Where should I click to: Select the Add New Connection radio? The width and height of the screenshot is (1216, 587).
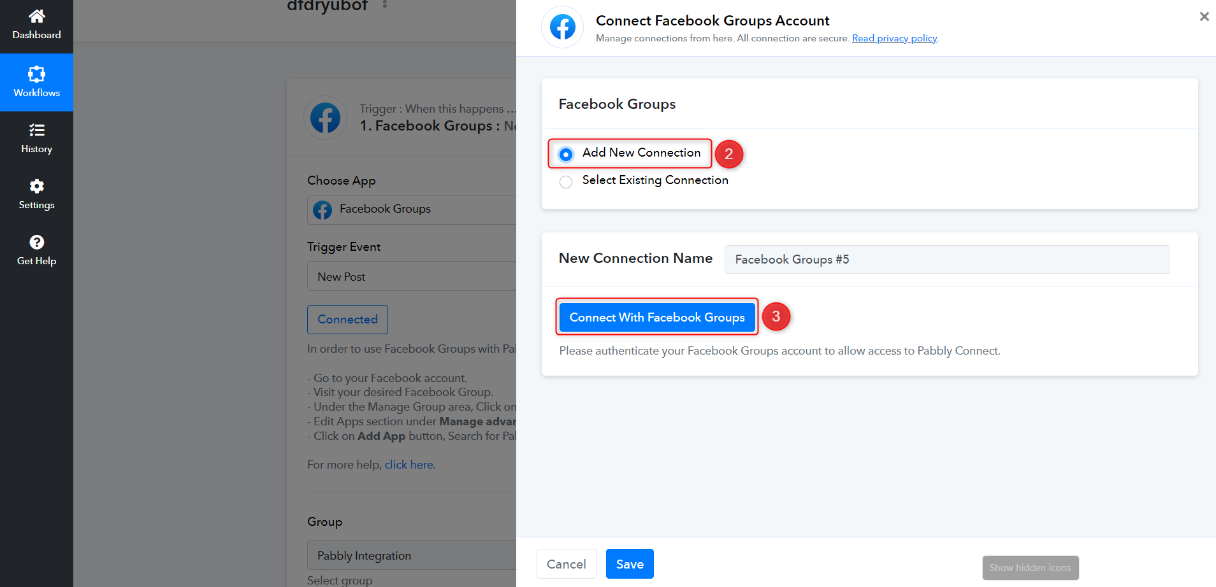coord(565,154)
